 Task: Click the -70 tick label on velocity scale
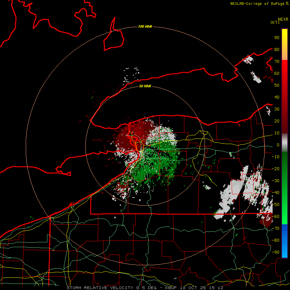[x=275, y=228]
